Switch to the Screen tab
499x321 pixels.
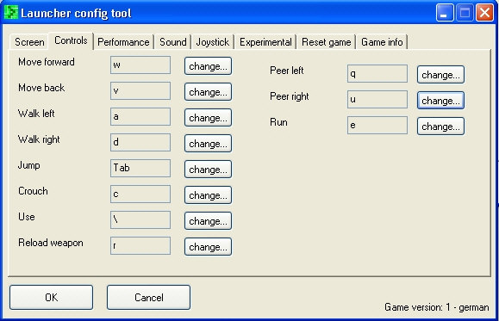coord(29,42)
